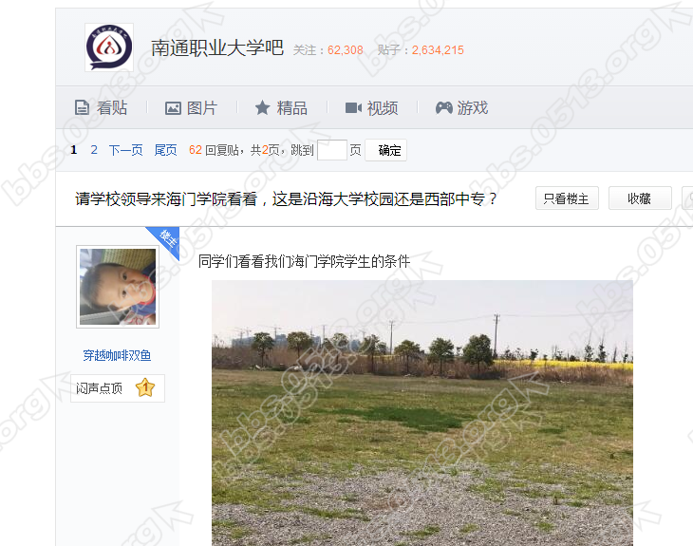The height and width of the screenshot is (546, 693).
Task: Focus the page number jump field
Action: pyautogui.click(x=332, y=150)
